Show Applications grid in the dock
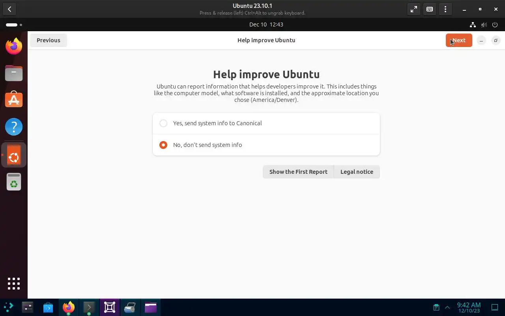The width and height of the screenshot is (505, 316). (14, 283)
